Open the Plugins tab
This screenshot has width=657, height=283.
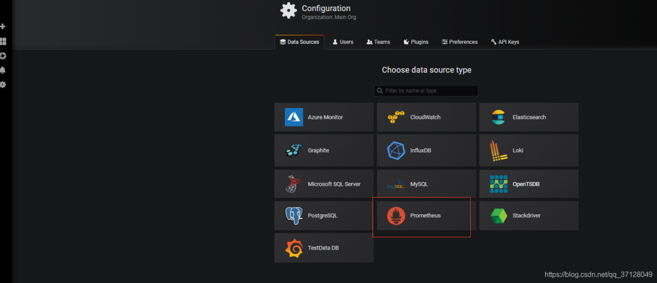point(415,42)
